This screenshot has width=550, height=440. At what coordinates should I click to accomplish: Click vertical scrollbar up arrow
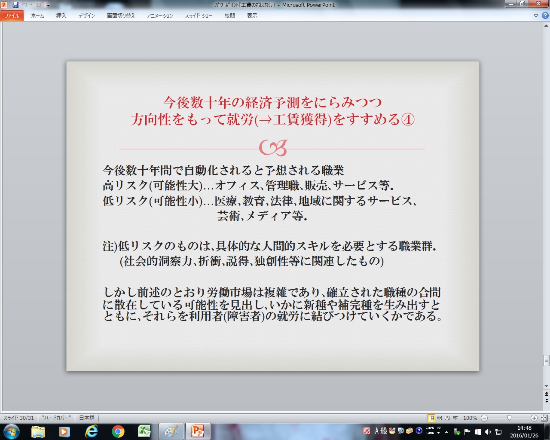546,25
